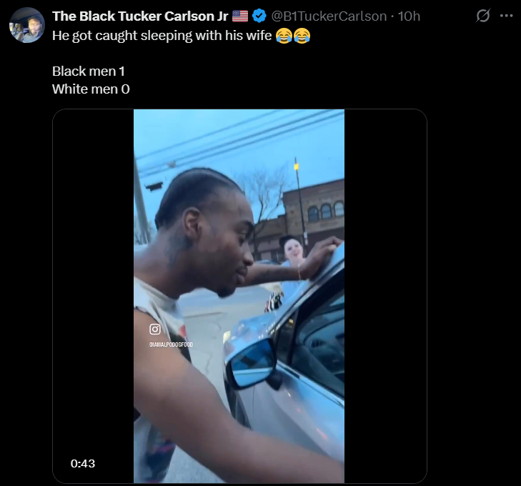The height and width of the screenshot is (486, 521).
Task: Click the 'Black men 1' line
Action: 89,71
